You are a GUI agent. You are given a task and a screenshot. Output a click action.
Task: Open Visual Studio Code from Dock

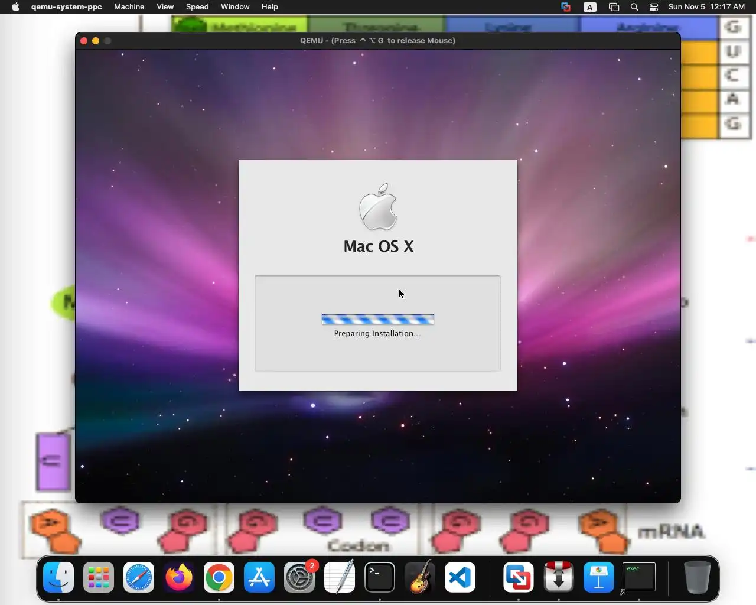pyautogui.click(x=460, y=577)
